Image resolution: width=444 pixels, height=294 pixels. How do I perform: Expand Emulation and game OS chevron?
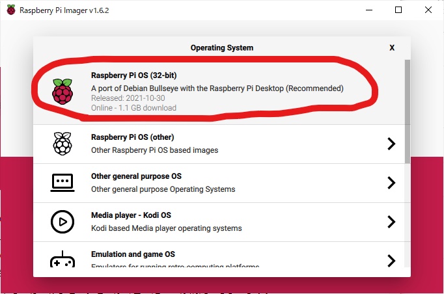point(391,261)
